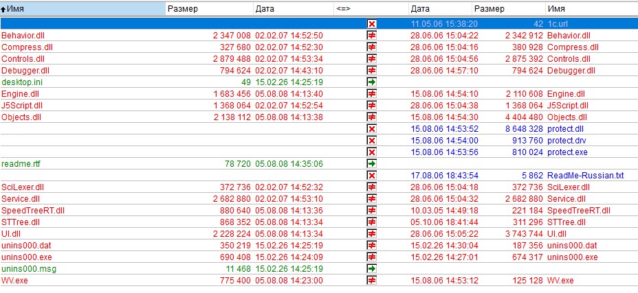Select protect.drv in the right panel
This screenshot has height=293, width=638.
pos(566,141)
